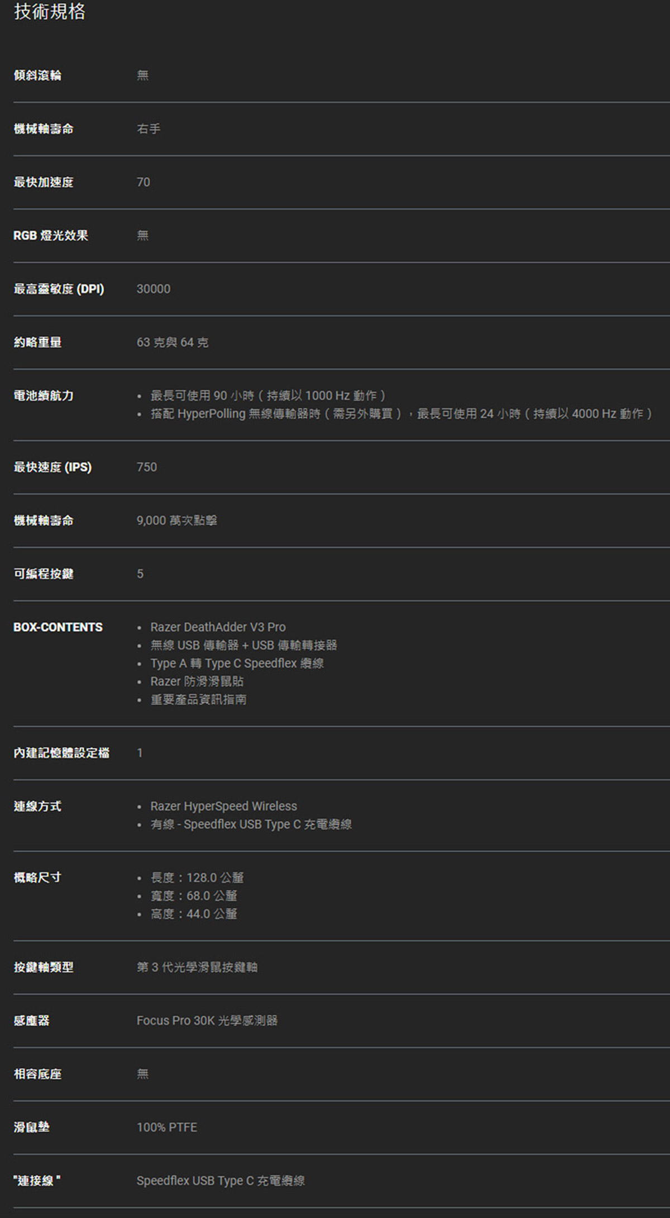The height and width of the screenshot is (1218, 670).
Task: Select the "100% PTFE" value
Action: [x=167, y=1127]
